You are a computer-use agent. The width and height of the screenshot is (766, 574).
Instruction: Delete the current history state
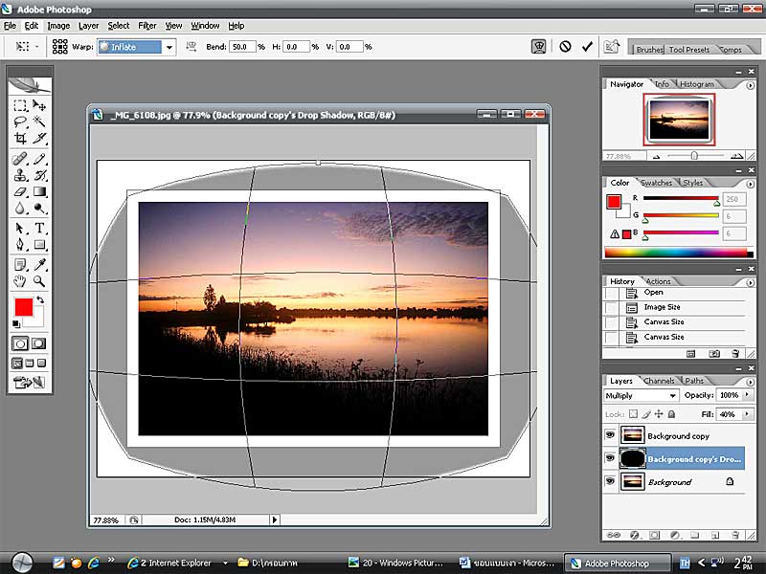[x=735, y=353]
